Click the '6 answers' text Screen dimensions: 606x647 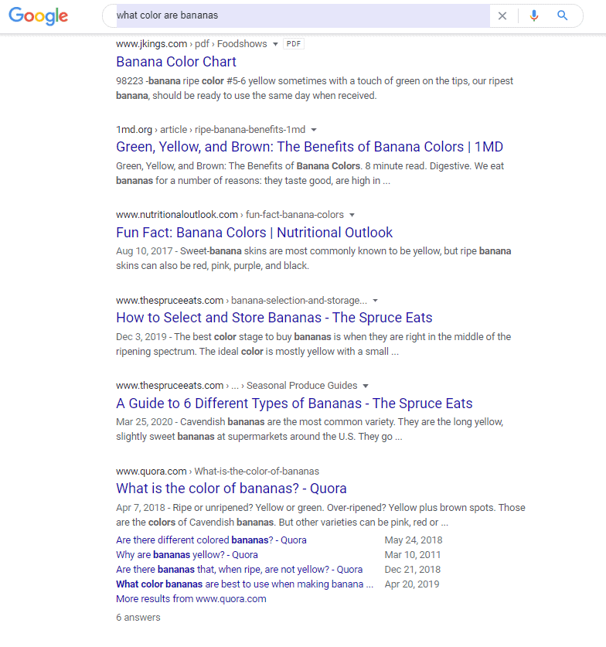click(138, 618)
